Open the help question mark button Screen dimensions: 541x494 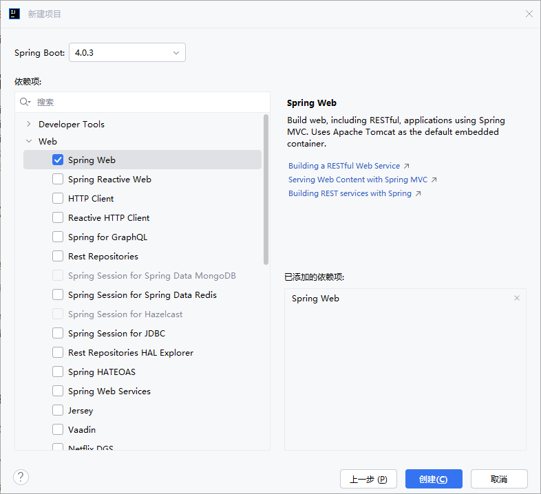click(21, 477)
